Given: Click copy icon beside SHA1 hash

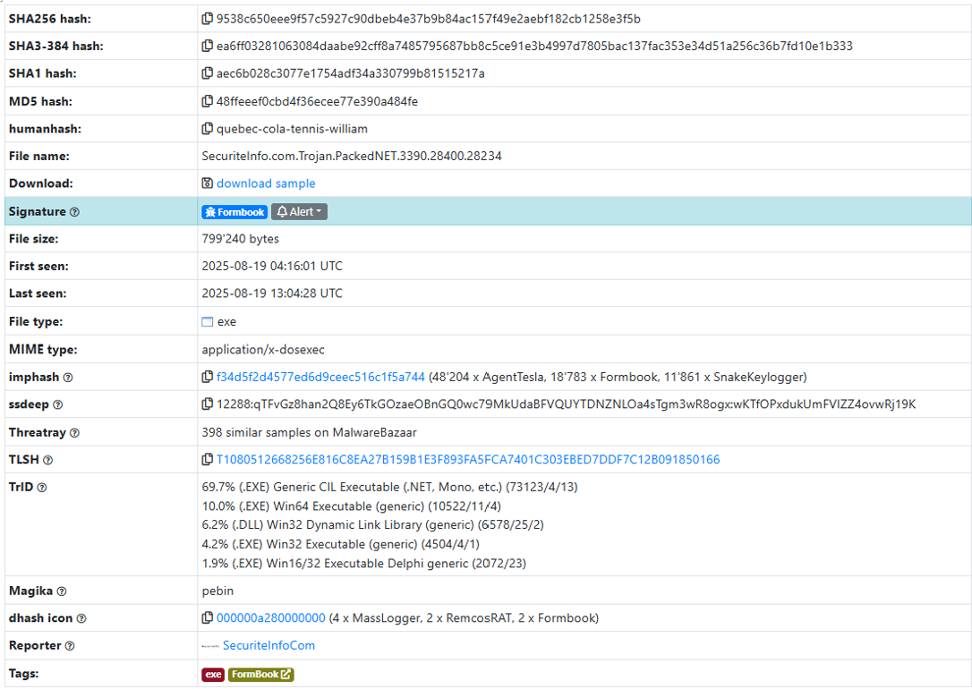Looking at the screenshot, I should [x=208, y=73].
